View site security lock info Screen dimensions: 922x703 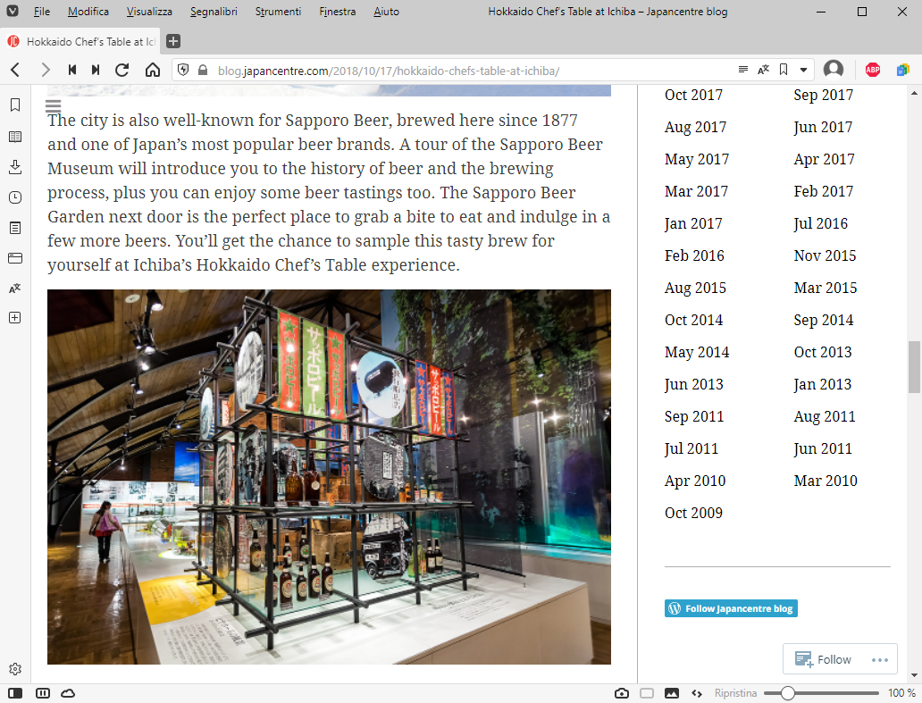pyautogui.click(x=203, y=70)
